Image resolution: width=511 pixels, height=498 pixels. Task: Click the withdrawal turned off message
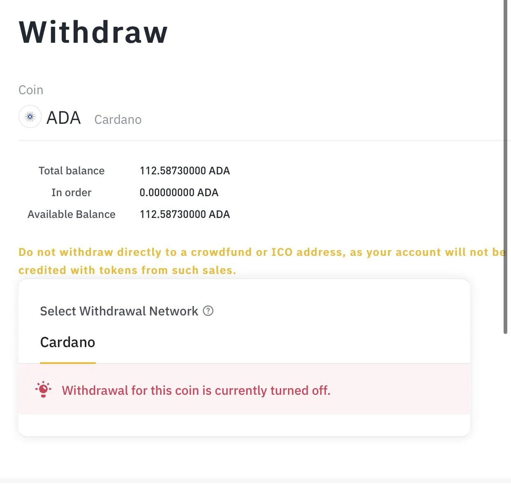(196, 390)
